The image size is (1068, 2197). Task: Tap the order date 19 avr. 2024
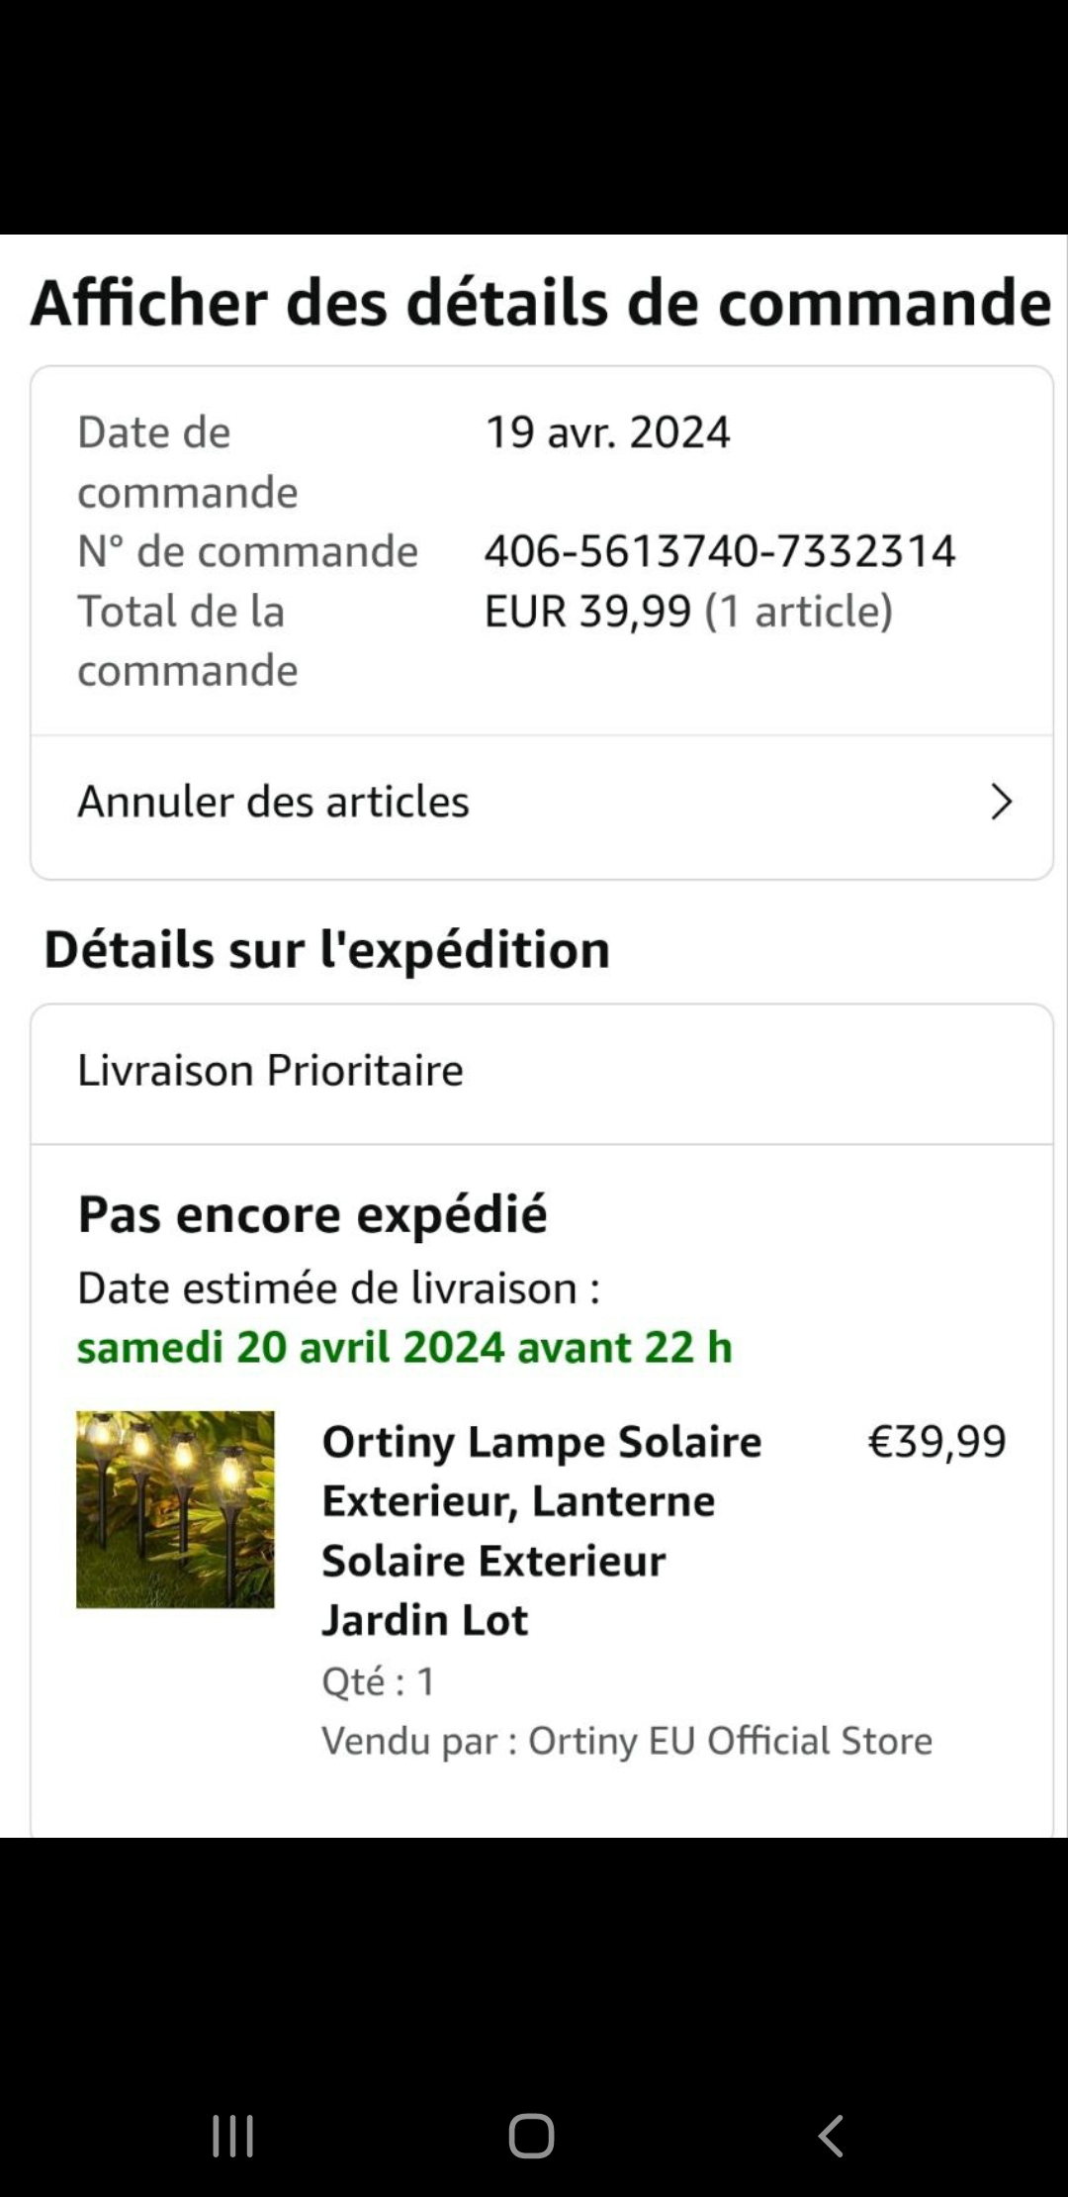pos(607,432)
